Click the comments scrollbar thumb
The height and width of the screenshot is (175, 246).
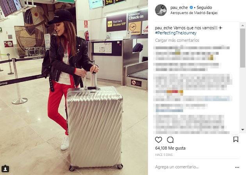click(x=242, y=48)
